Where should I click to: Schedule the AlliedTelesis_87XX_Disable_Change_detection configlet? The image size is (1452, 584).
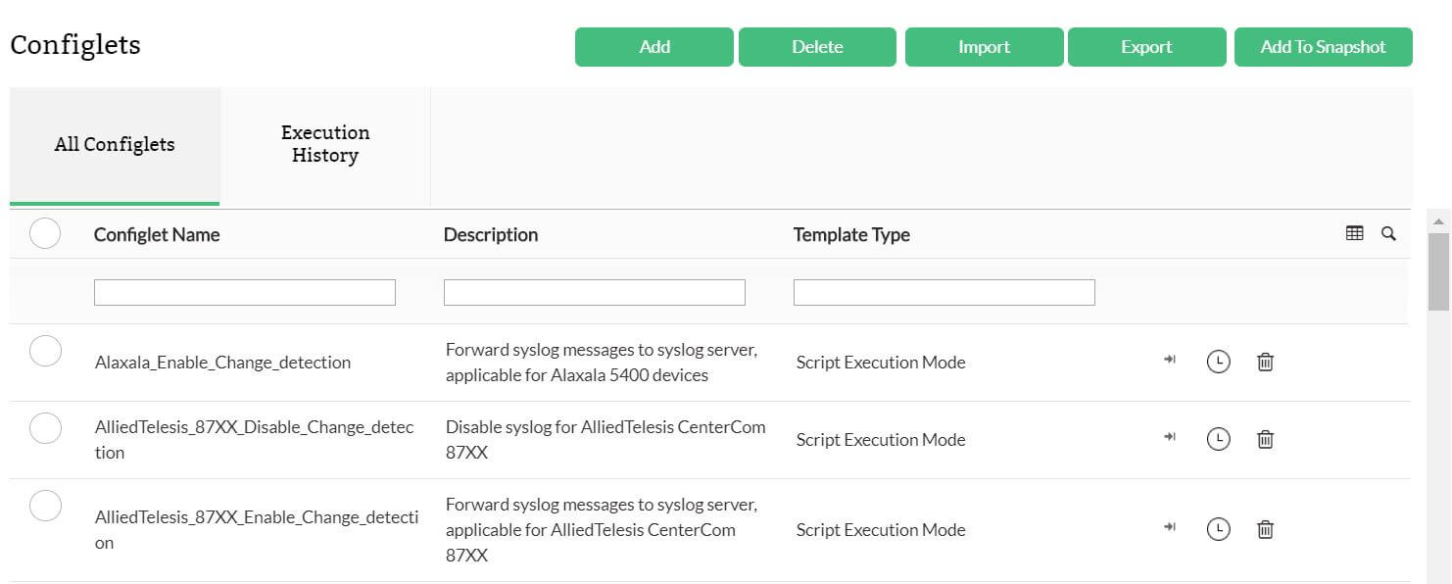1218,439
